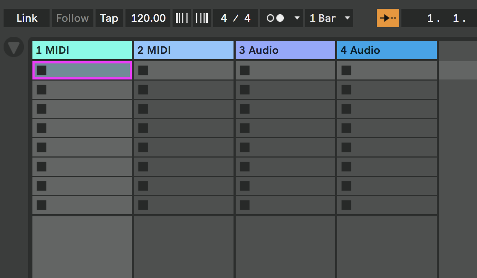Click third slot stop button in 1 MIDI

(x=42, y=109)
